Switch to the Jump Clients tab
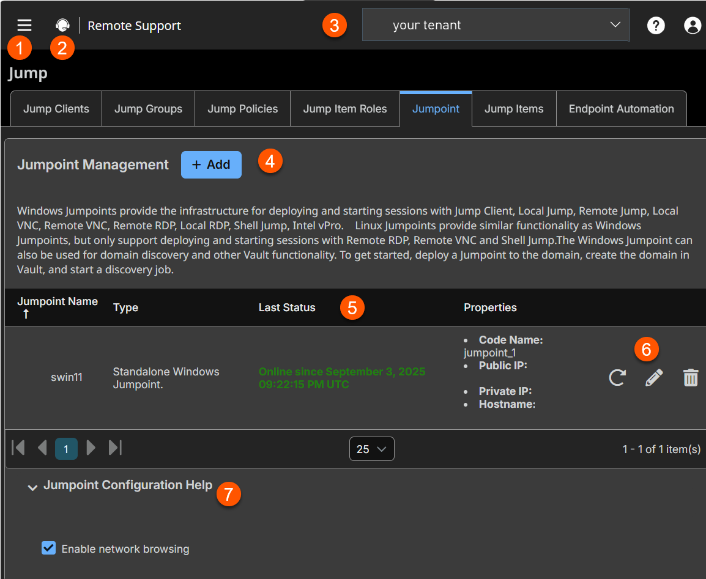 coord(56,109)
